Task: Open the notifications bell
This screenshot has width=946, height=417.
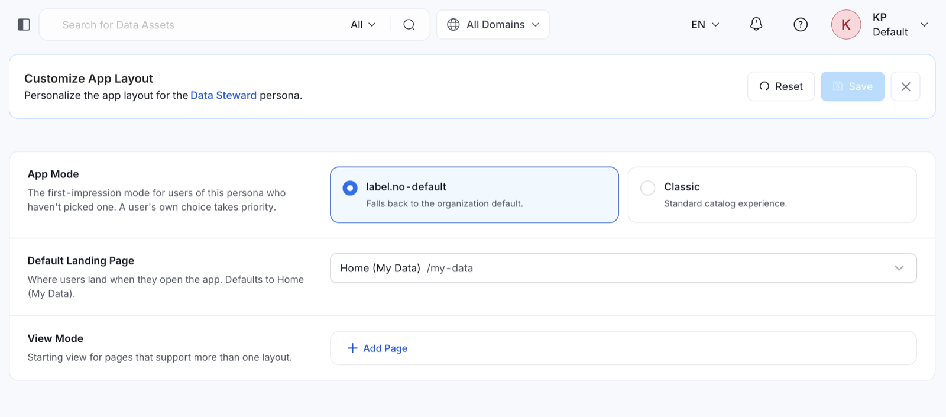Action: click(756, 24)
